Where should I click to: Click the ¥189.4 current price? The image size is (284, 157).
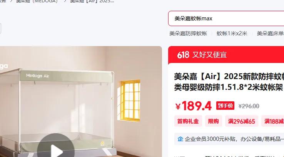click(x=194, y=106)
